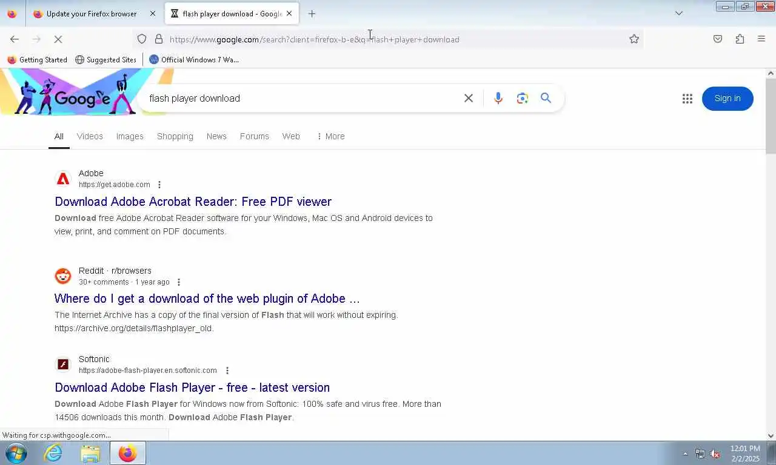Open a new tab with plus button
Image resolution: width=776 pixels, height=465 pixels.
coord(312,13)
